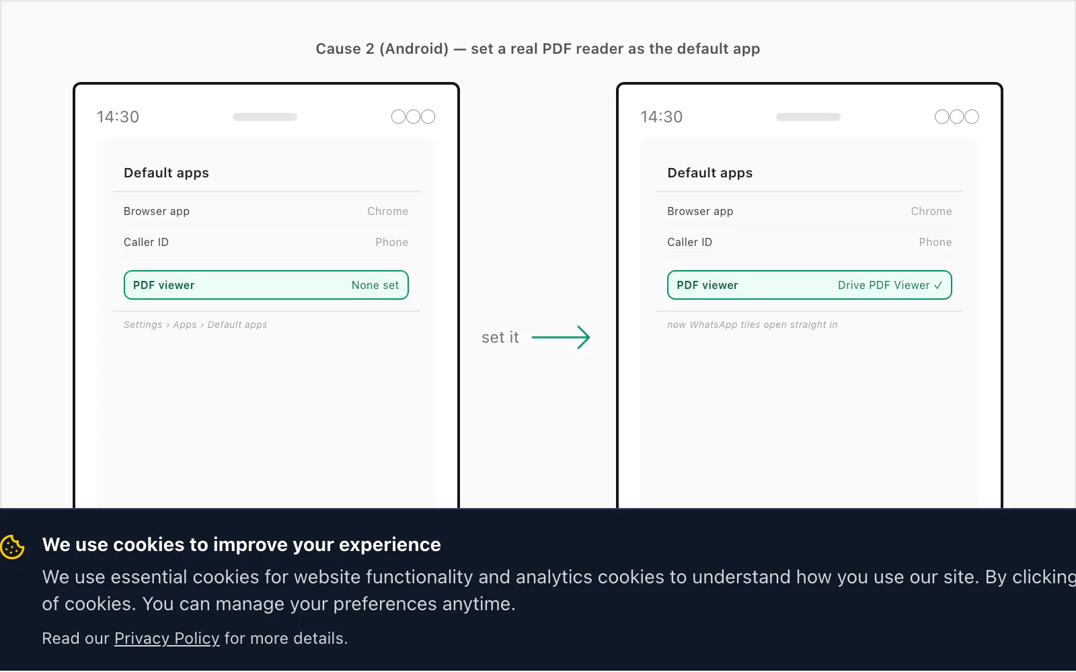The width and height of the screenshot is (1076, 672).
Task: Click the cookie icon in the banner
Action: (x=12, y=547)
